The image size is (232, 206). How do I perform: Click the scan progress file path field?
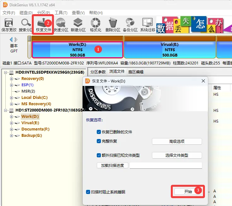click(166, 165)
